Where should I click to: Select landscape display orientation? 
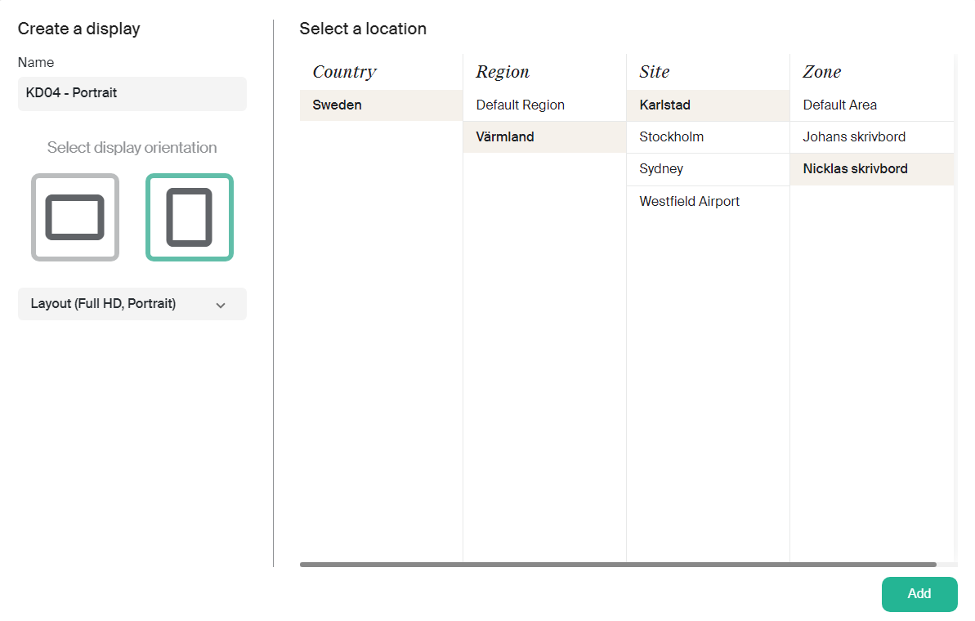pyautogui.click(x=75, y=217)
